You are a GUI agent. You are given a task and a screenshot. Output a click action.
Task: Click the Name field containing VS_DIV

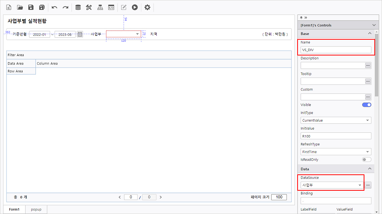point(336,50)
